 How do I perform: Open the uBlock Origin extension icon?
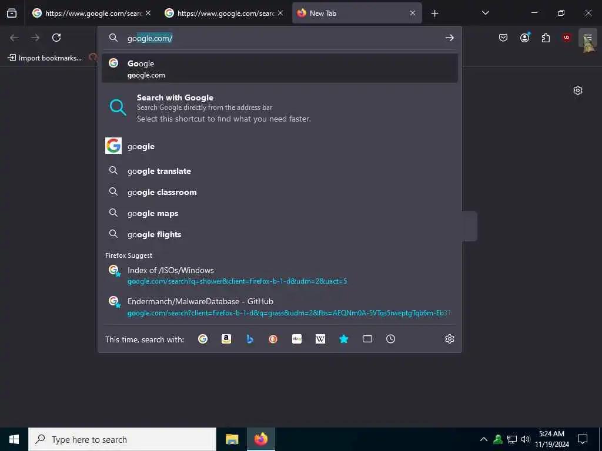tap(567, 38)
